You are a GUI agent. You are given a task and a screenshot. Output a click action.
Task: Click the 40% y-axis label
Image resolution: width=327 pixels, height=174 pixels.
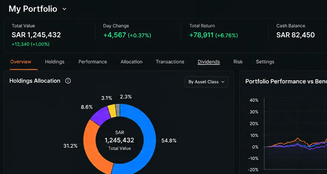tap(254, 100)
